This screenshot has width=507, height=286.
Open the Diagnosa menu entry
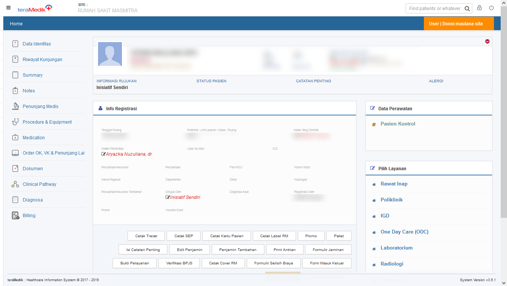[33, 200]
